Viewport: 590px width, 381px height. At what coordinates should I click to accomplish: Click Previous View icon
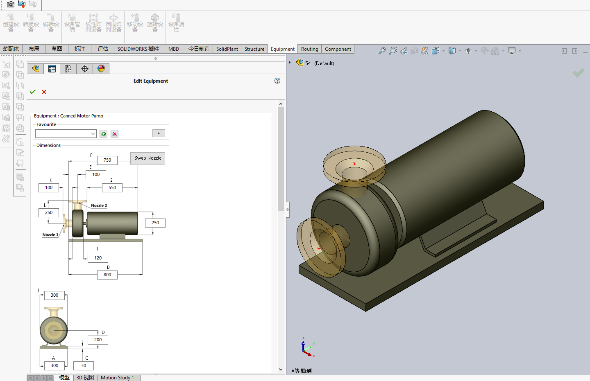click(x=404, y=51)
